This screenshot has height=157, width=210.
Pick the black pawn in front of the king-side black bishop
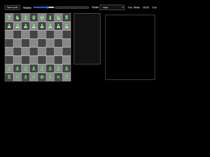coord(50,26)
